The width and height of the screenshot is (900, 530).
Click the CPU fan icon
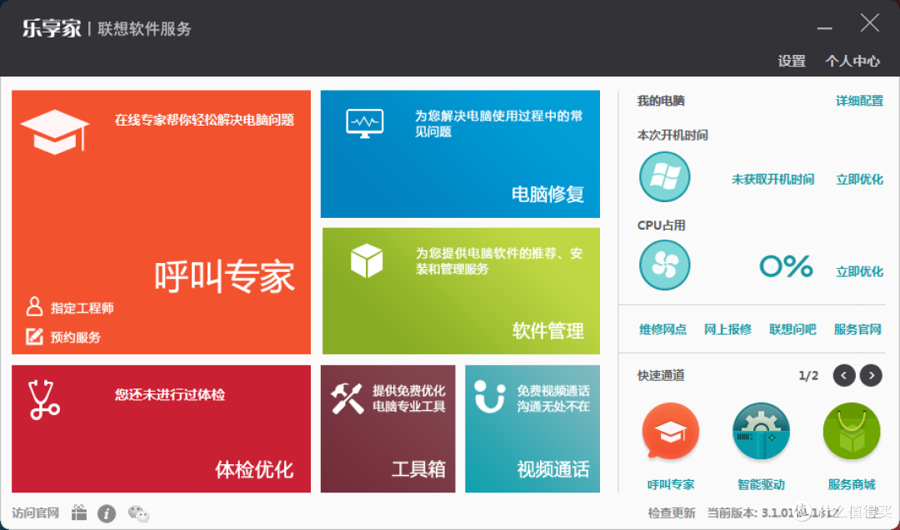pos(664,265)
